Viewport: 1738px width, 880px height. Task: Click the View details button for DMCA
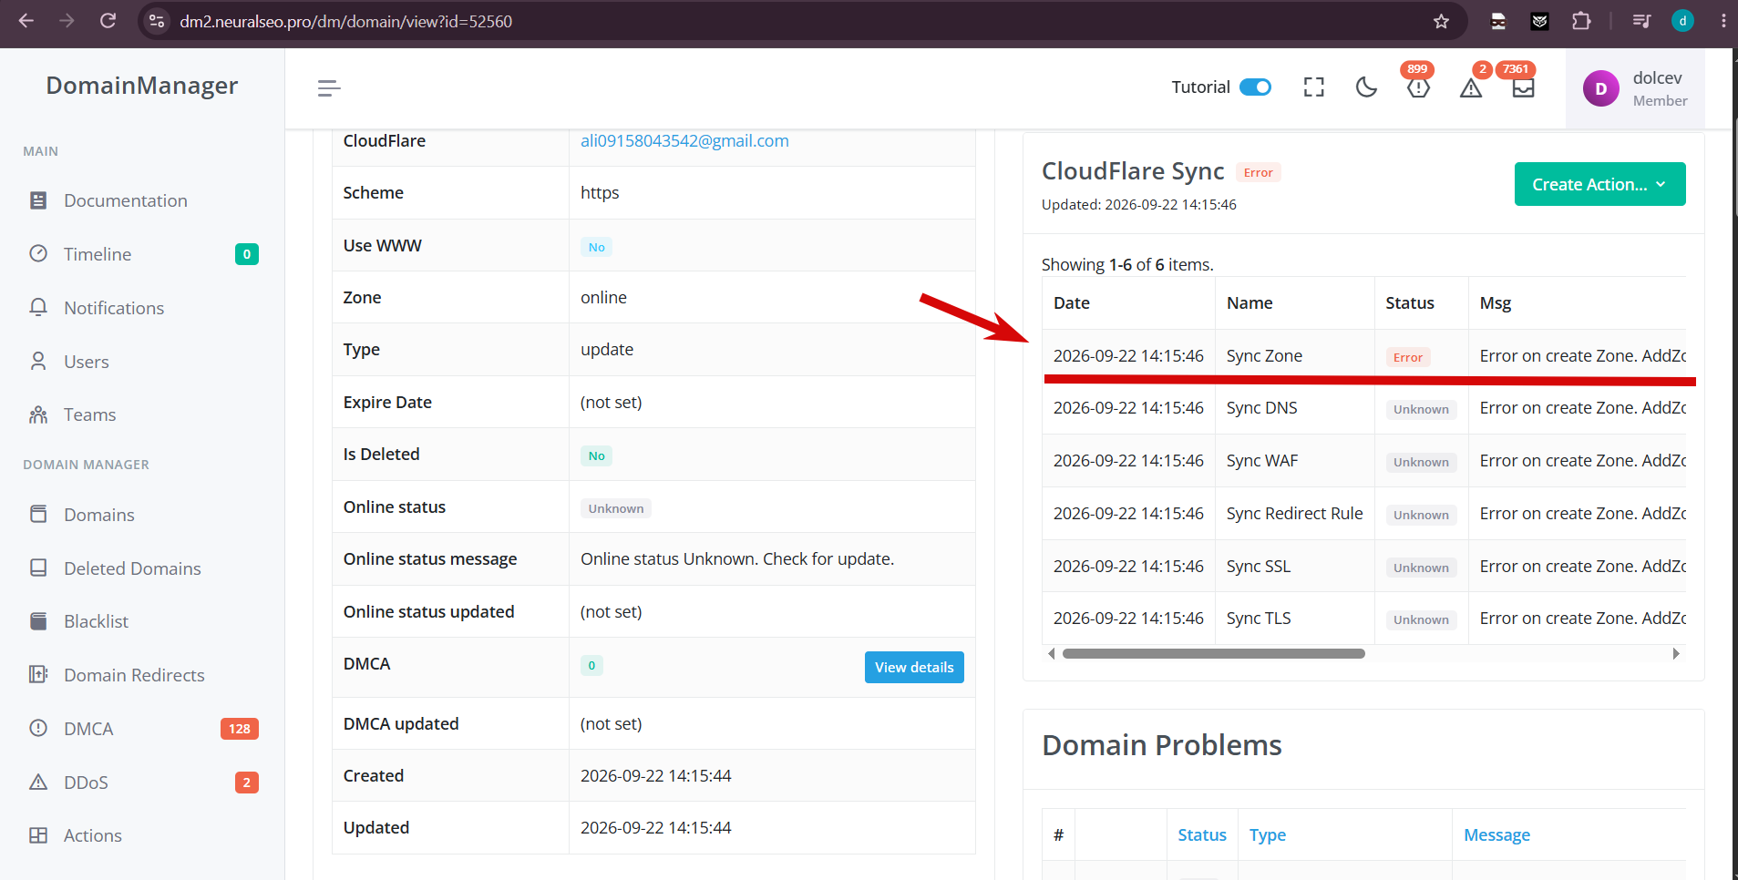pyautogui.click(x=914, y=668)
